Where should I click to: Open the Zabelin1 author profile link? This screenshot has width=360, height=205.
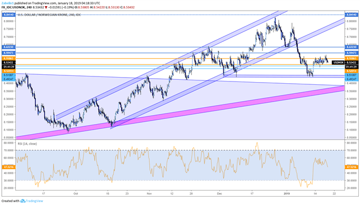(x=7, y=3)
